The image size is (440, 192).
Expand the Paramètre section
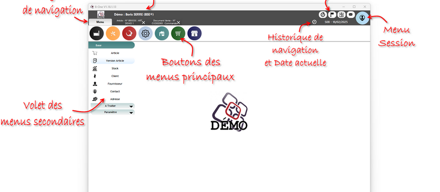tap(112, 112)
